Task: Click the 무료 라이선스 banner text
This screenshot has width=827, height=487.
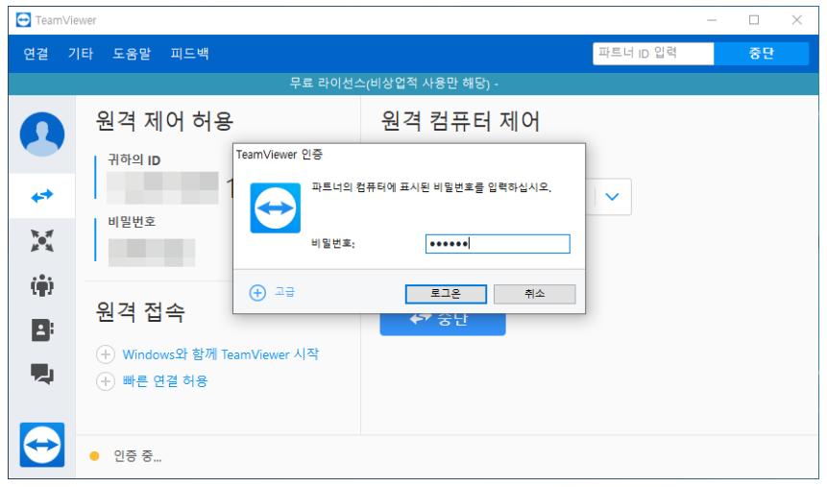Action: click(394, 84)
